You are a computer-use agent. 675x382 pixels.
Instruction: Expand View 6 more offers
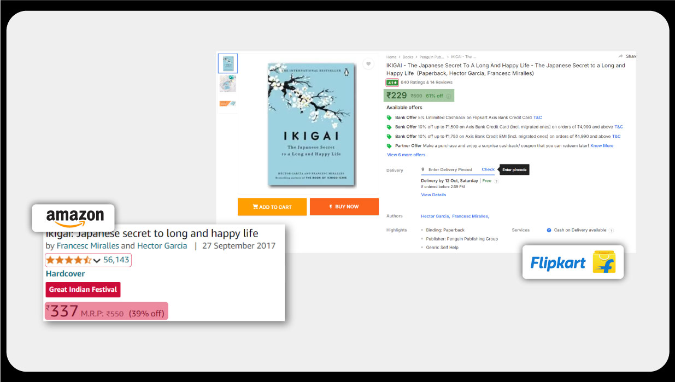[x=406, y=155]
